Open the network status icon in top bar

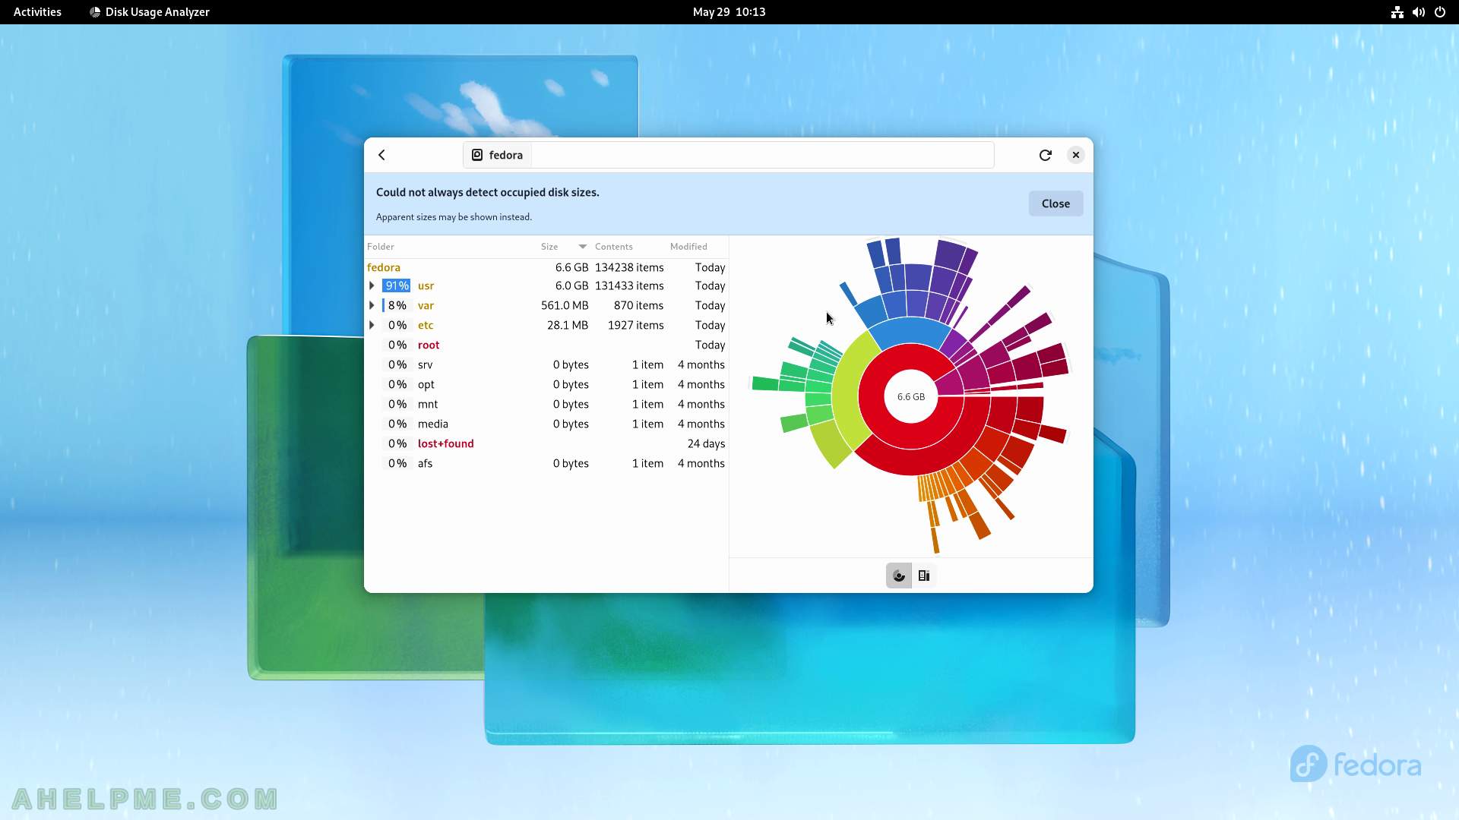tap(1397, 12)
